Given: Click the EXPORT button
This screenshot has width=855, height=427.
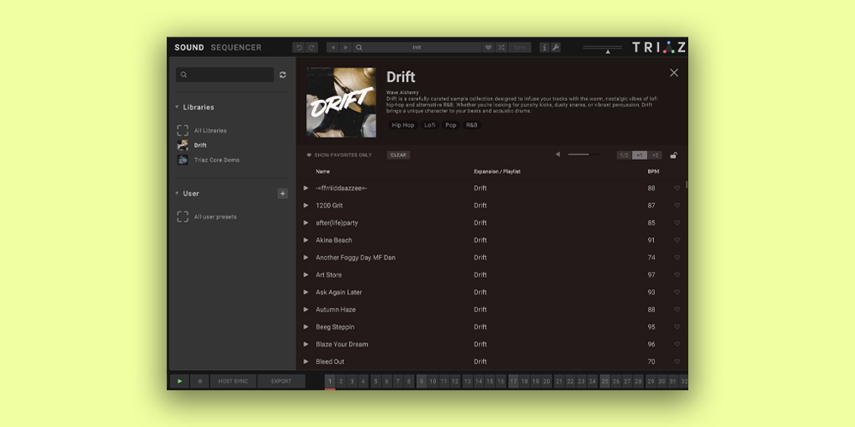Looking at the screenshot, I should coord(281,381).
